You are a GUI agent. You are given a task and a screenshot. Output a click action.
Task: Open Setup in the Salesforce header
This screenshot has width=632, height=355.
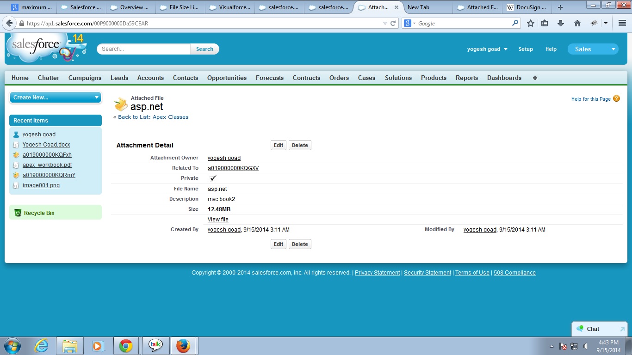pos(526,49)
